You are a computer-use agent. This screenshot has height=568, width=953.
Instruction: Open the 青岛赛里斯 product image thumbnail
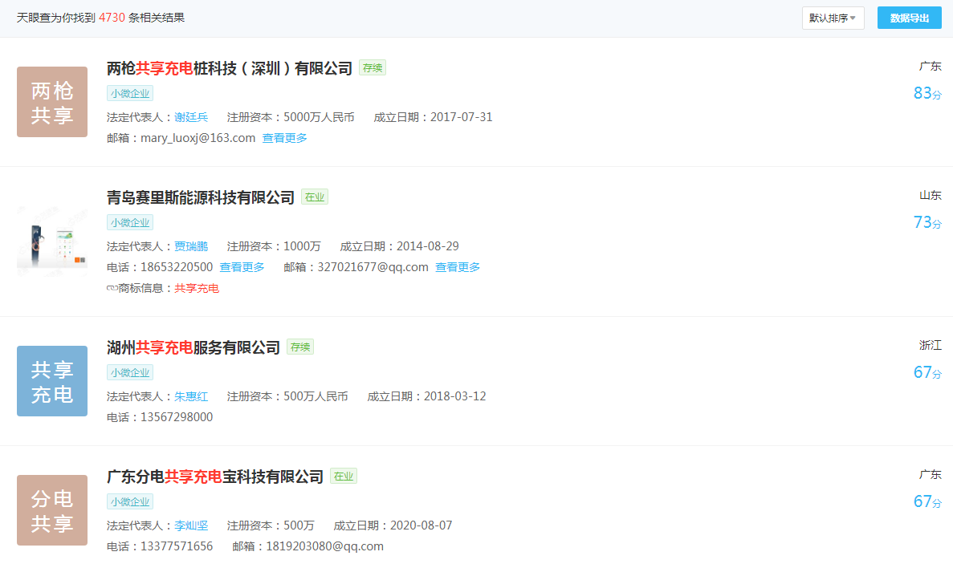tap(52, 241)
